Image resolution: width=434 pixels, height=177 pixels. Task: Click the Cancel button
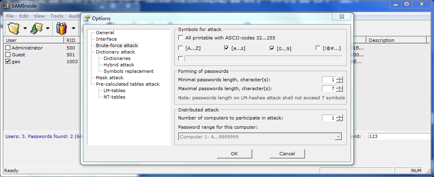point(287,154)
